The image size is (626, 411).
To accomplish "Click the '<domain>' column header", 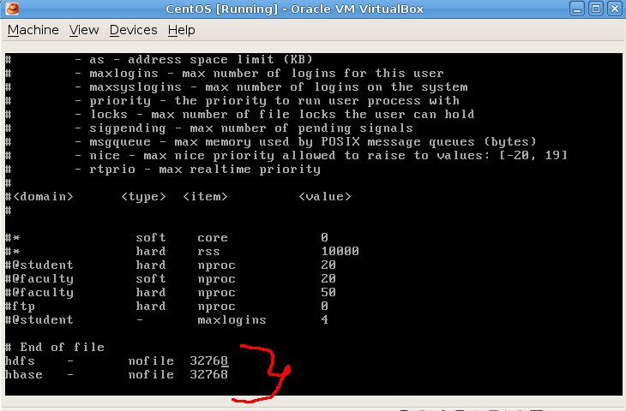I will click(x=43, y=197).
